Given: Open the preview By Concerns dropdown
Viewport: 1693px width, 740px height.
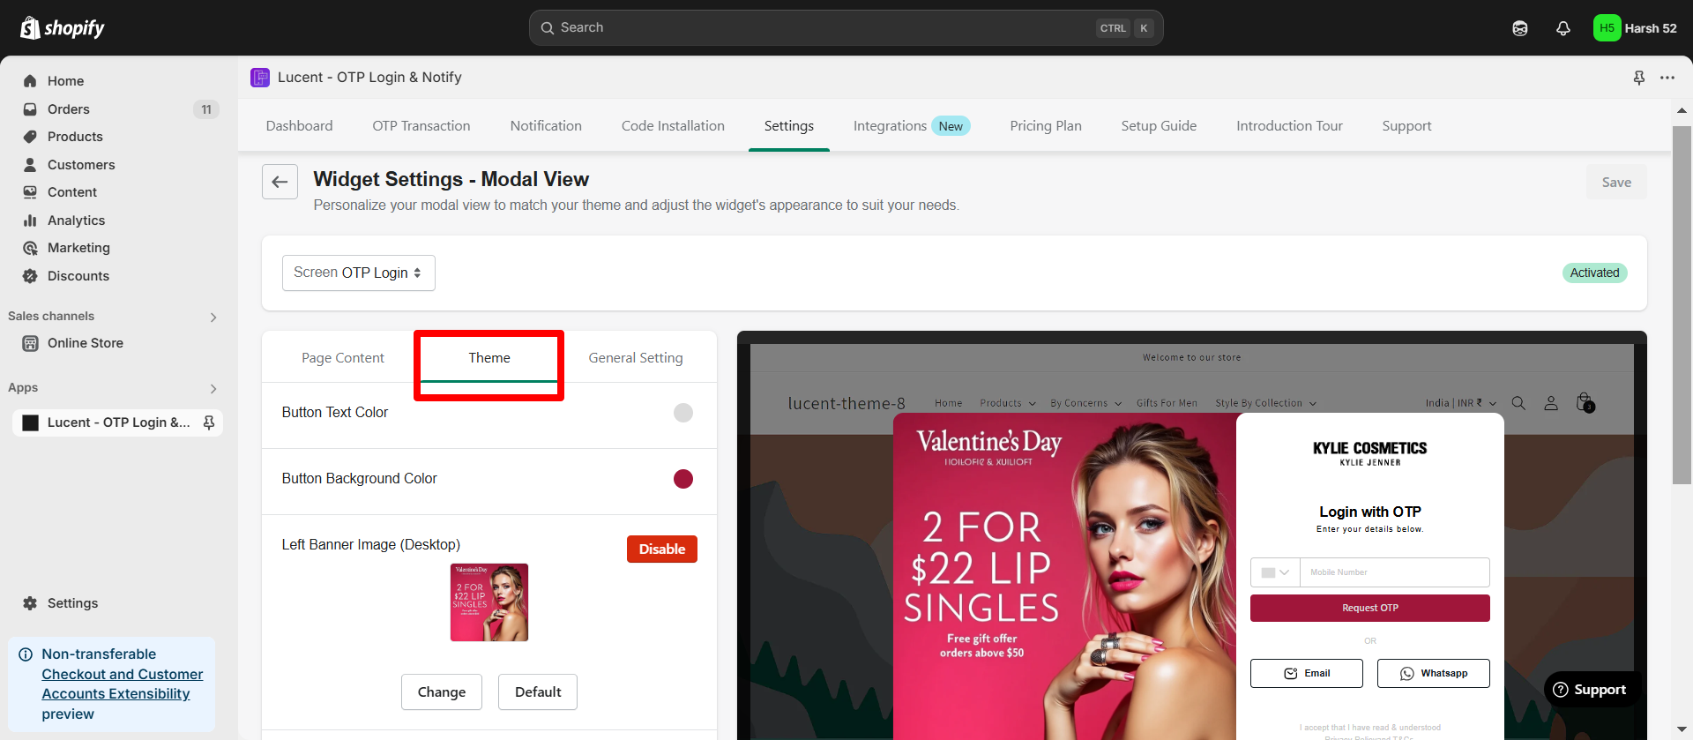Looking at the screenshot, I should tap(1085, 403).
